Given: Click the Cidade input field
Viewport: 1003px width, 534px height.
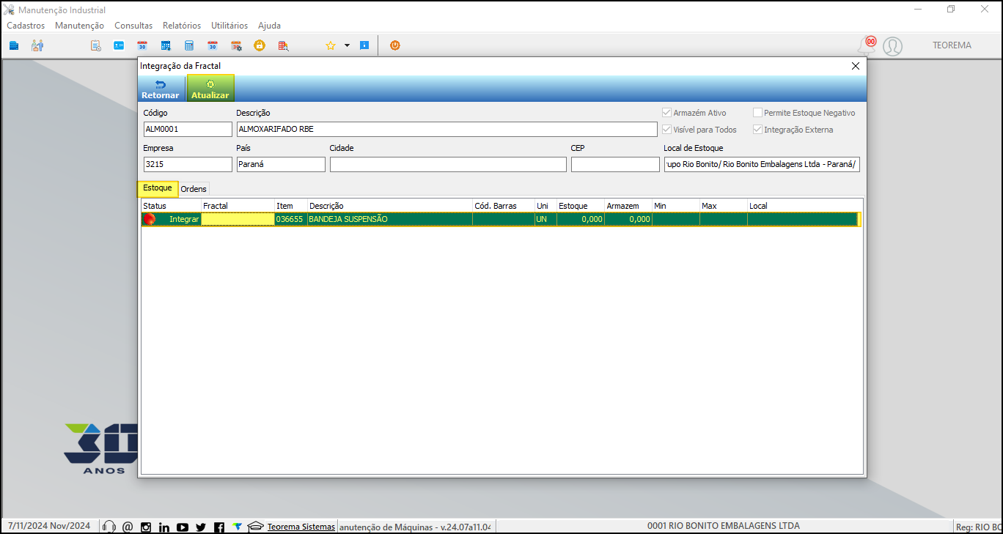Looking at the screenshot, I should click(x=448, y=164).
